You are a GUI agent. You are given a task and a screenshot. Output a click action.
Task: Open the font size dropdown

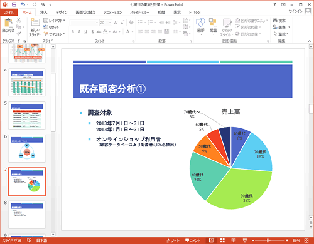click(x=110, y=23)
